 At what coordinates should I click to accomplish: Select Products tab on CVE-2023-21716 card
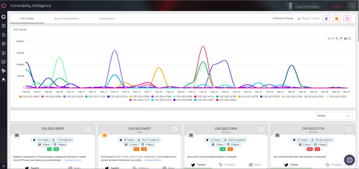click(x=334, y=165)
